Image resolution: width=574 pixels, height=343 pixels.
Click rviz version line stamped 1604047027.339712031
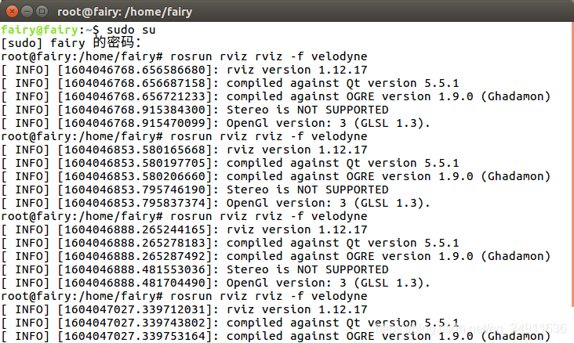point(184,309)
